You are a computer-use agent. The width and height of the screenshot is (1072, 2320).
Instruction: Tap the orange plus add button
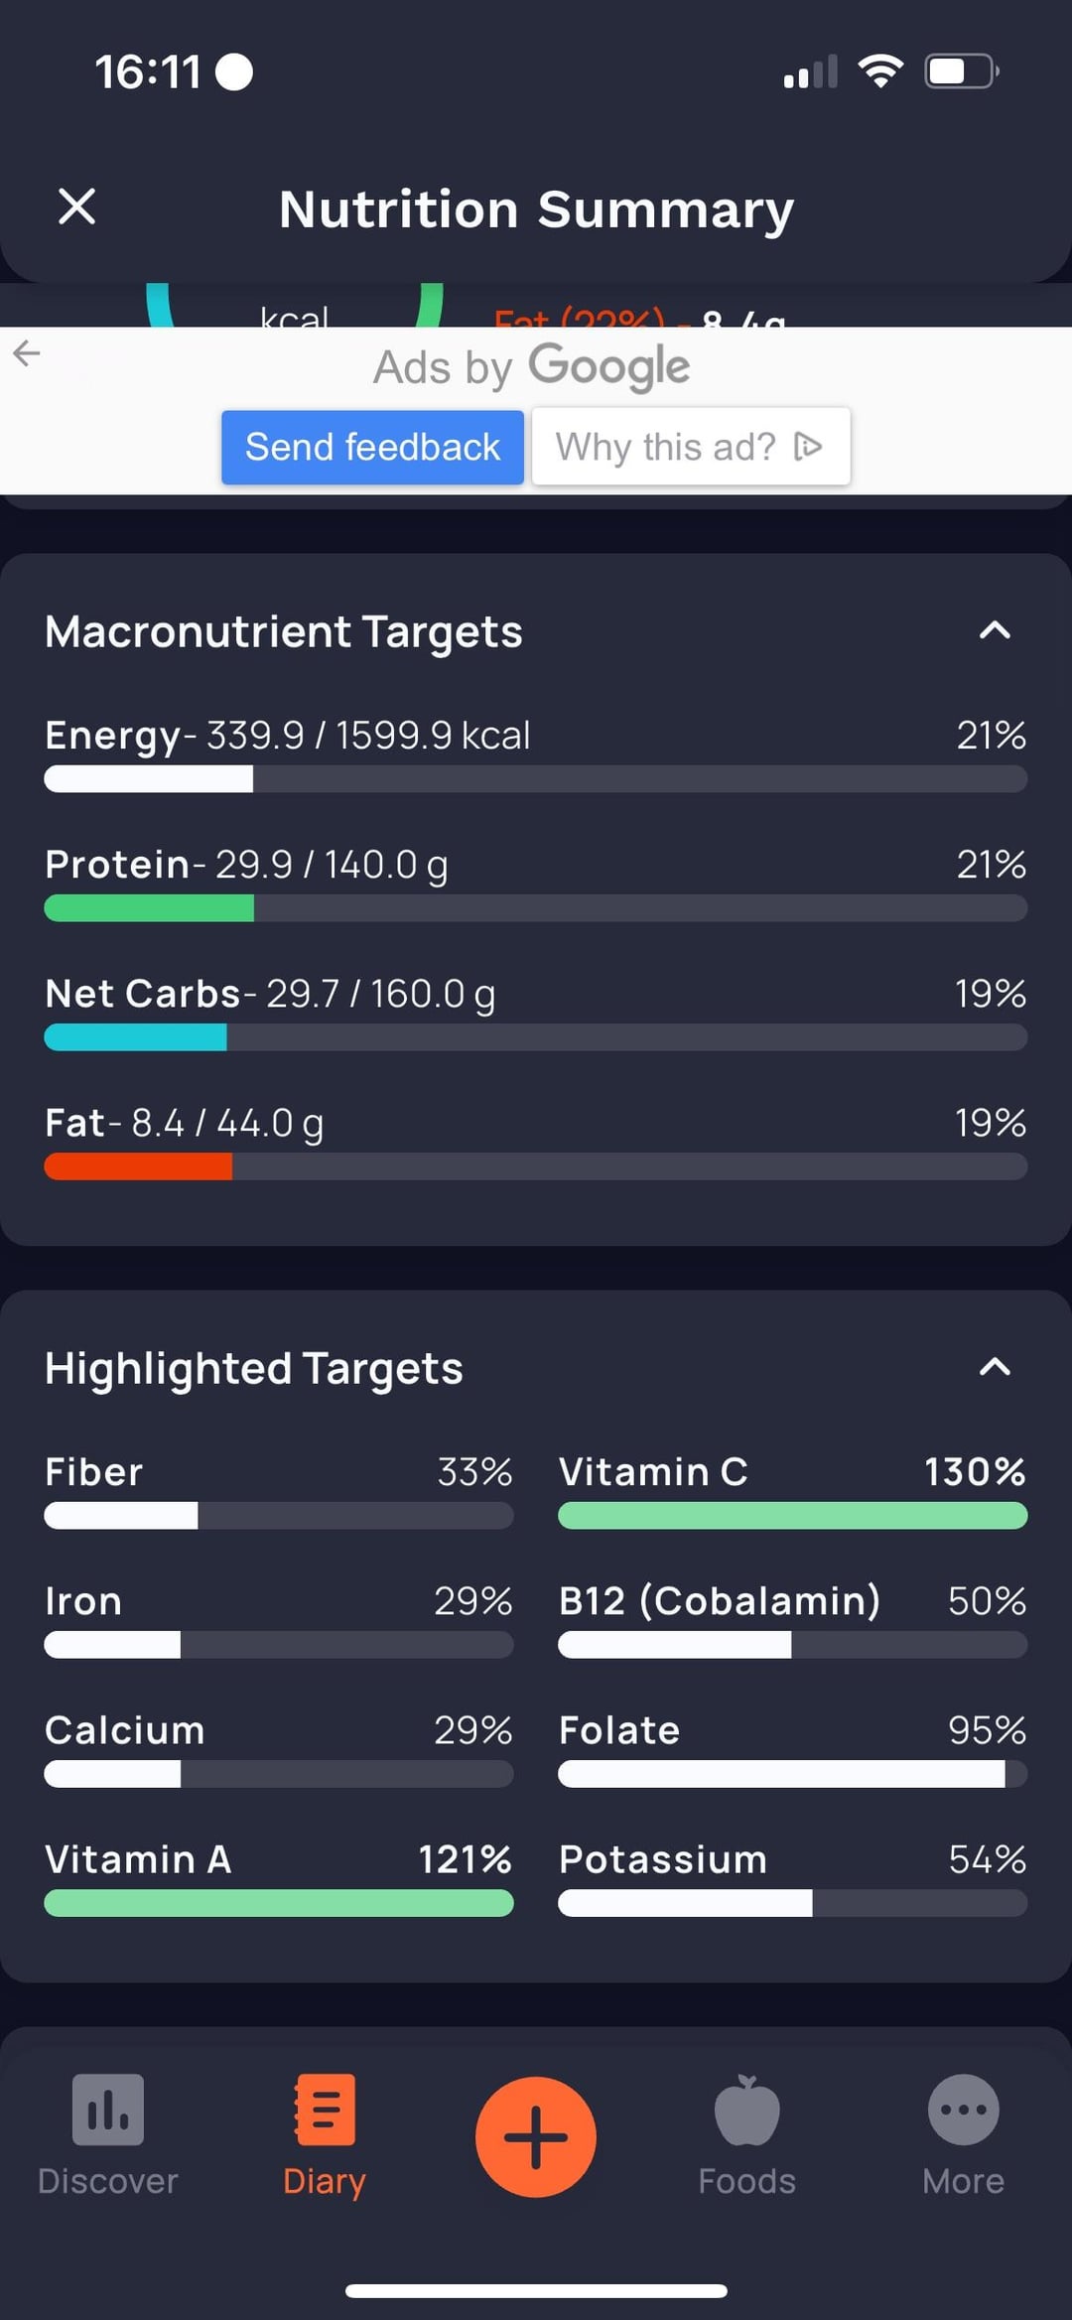[x=536, y=2136]
